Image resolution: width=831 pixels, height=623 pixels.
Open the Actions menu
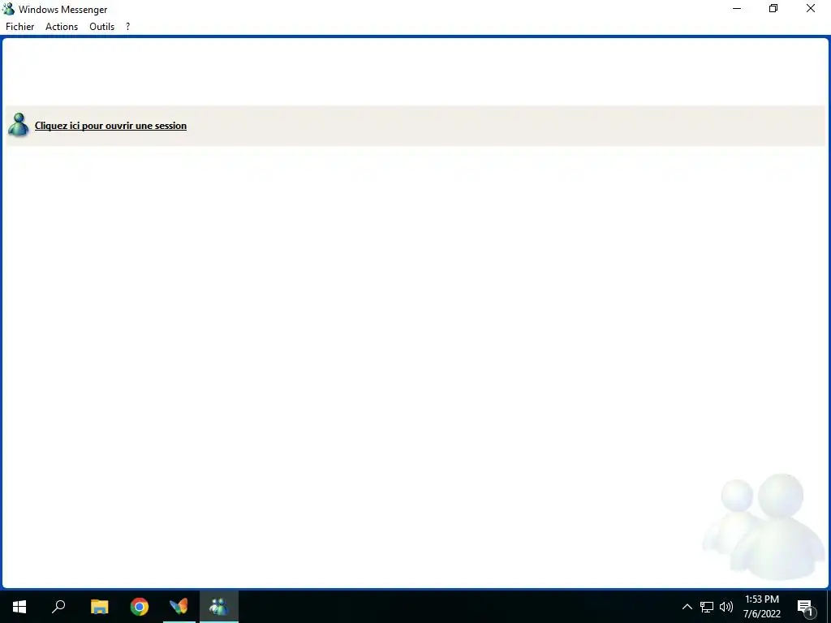[x=62, y=27]
